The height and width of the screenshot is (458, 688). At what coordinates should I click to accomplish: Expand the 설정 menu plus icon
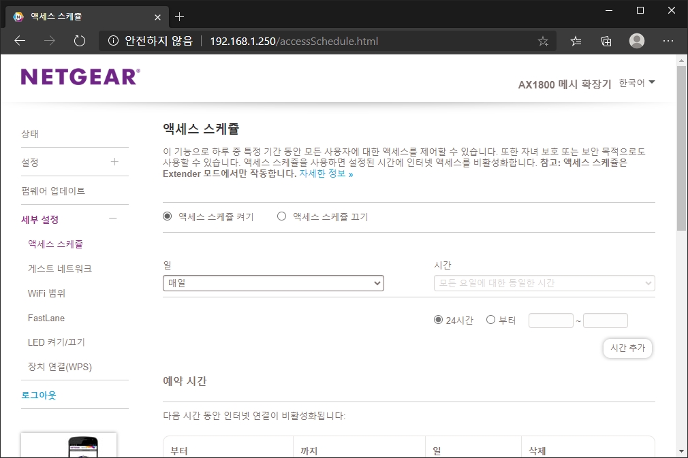(114, 162)
